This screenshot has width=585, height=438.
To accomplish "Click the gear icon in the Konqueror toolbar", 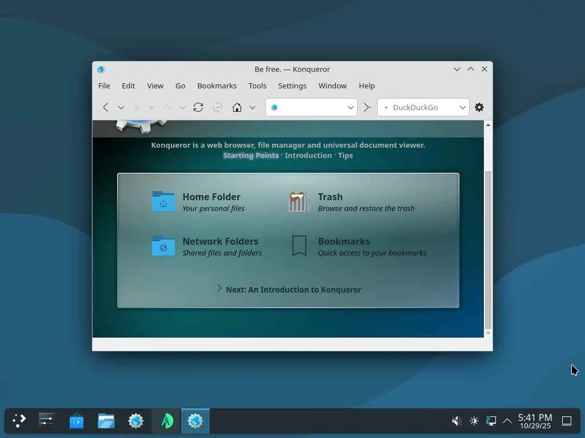I will point(479,108).
